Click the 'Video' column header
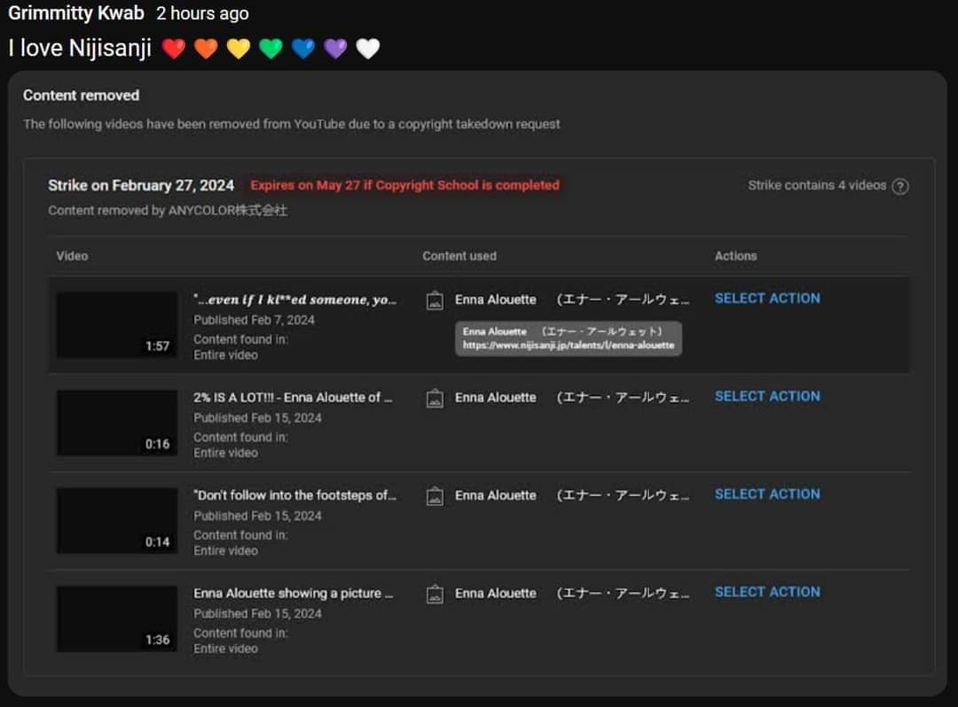This screenshot has width=958, height=707. click(x=72, y=256)
